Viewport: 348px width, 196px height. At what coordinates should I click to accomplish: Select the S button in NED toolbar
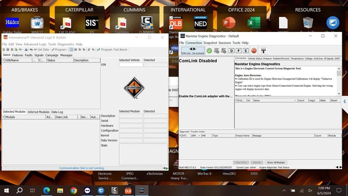point(245,51)
